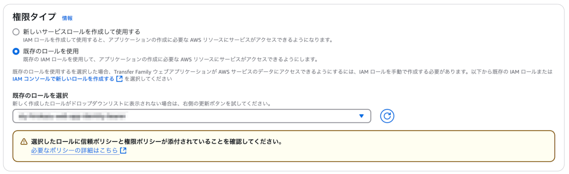Click external-link icon after 必要なポリシーの詳細はこちら
Image resolution: width=569 pixels, height=174 pixels.
(123, 151)
